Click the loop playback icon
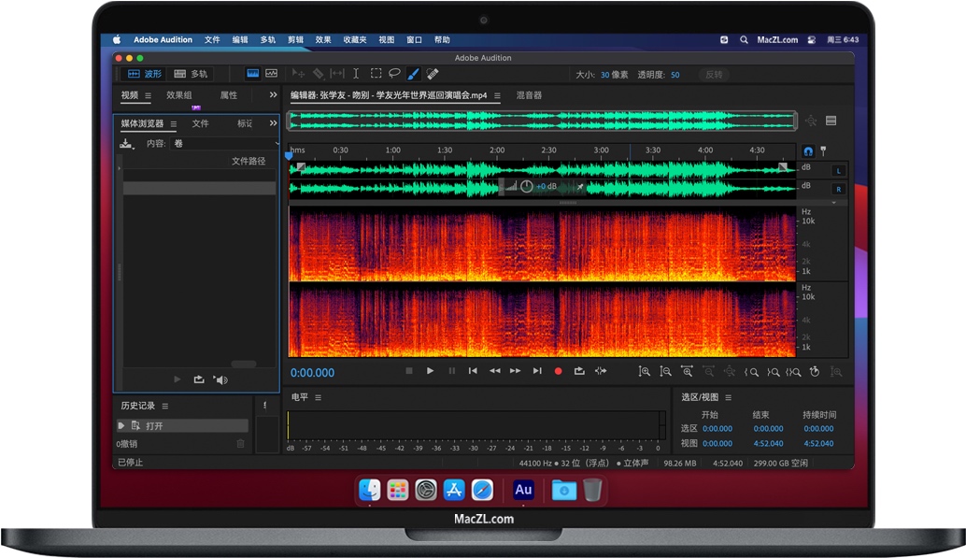 click(x=579, y=371)
